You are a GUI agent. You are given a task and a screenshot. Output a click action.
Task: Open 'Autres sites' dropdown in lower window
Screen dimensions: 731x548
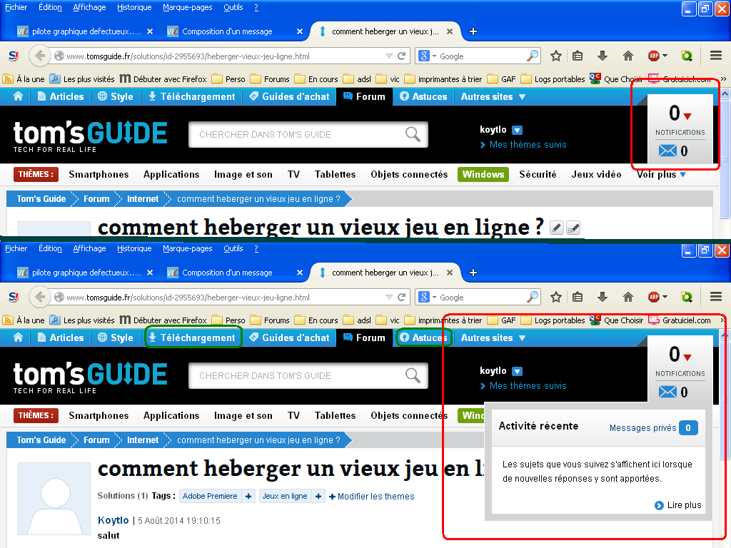click(493, 338)
